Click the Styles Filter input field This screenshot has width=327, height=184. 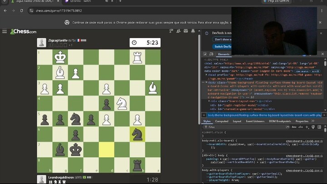244,127
